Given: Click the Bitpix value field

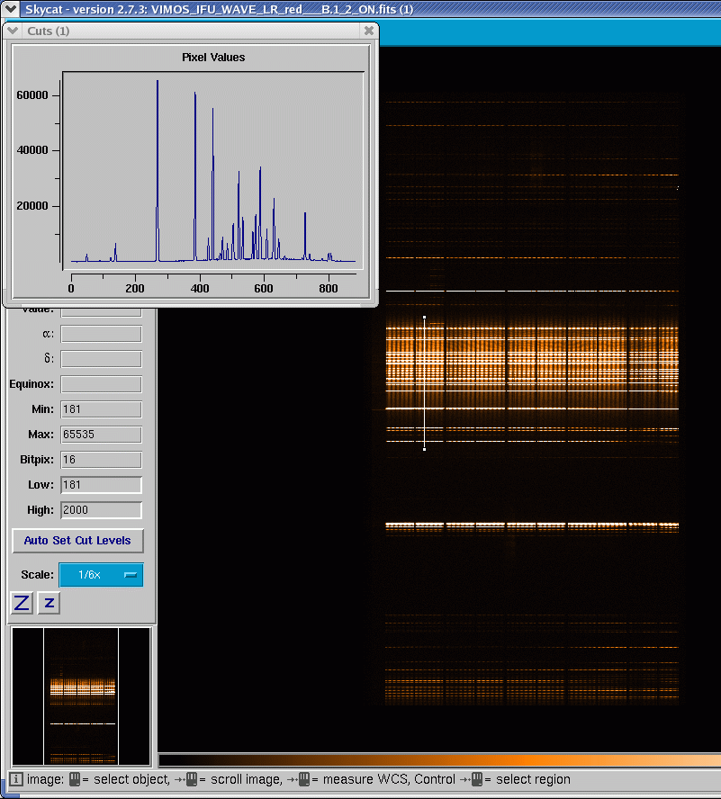Looking at the screenshot, I should coord(101,460).
